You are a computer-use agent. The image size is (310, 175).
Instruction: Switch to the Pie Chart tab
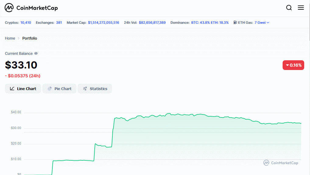(59, 89)
